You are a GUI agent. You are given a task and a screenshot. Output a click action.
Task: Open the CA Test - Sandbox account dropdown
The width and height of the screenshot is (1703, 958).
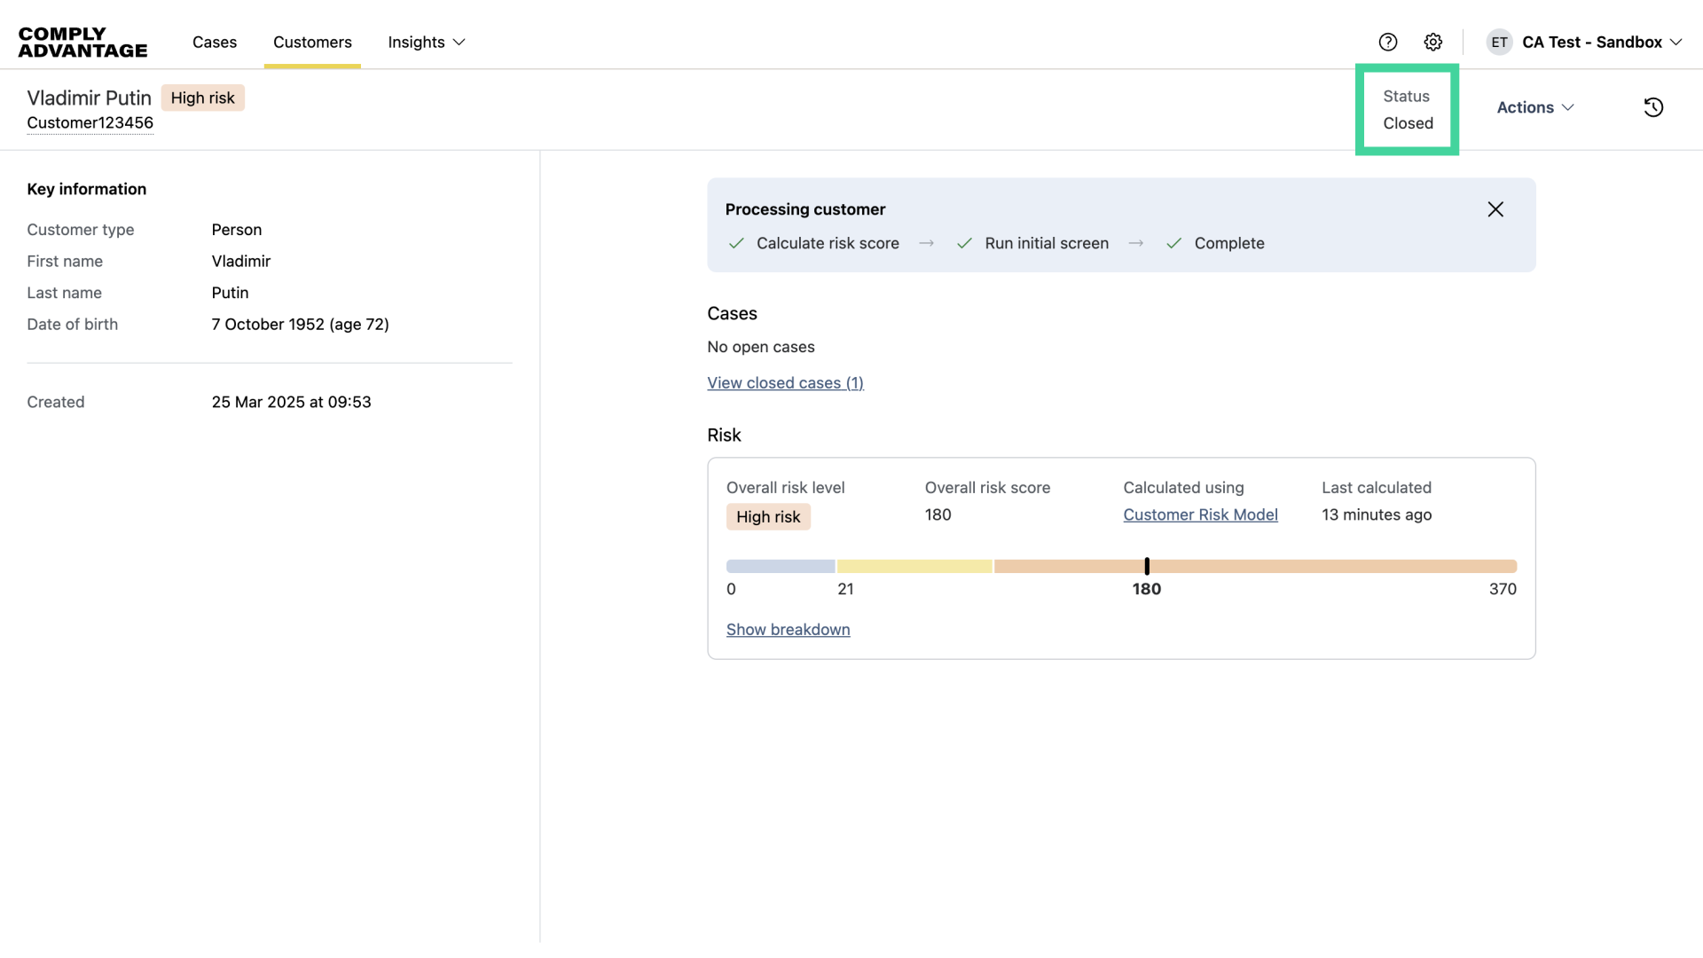(x=1602, y=42)
